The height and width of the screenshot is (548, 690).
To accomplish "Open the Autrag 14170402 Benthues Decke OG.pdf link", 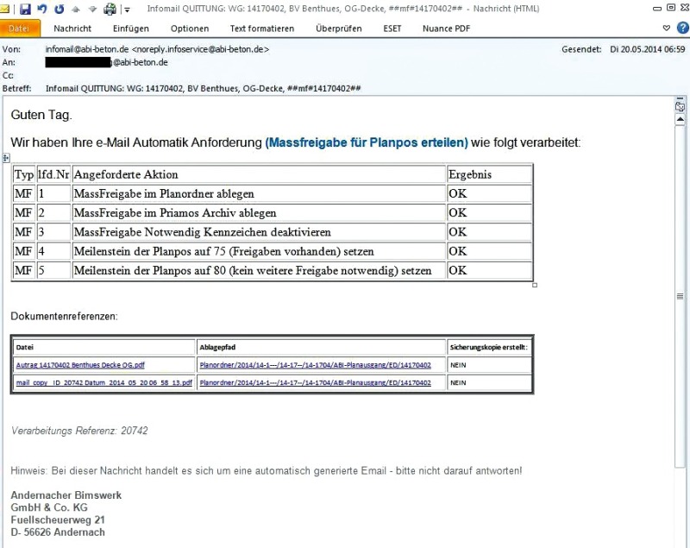I will pyautogui.click(x=80, y=365).
